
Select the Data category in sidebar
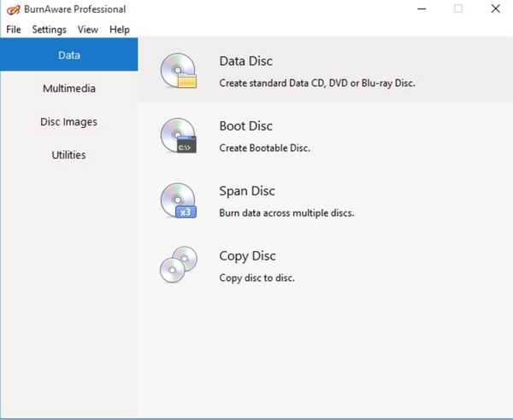coord(68,55)
